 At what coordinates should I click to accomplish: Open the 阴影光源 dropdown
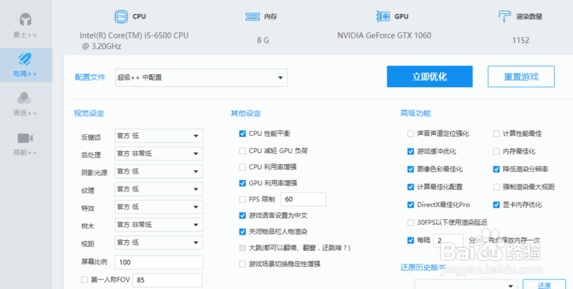point(159,171)
